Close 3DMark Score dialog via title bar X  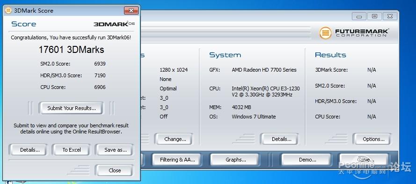point(131,11)
